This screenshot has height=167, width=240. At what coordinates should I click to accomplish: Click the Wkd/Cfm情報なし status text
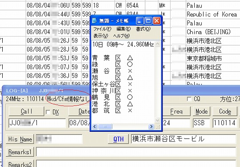coord(68,99)
